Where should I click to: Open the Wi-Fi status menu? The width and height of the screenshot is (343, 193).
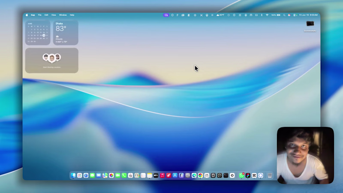pyautogui.click(x=267, y=15)
